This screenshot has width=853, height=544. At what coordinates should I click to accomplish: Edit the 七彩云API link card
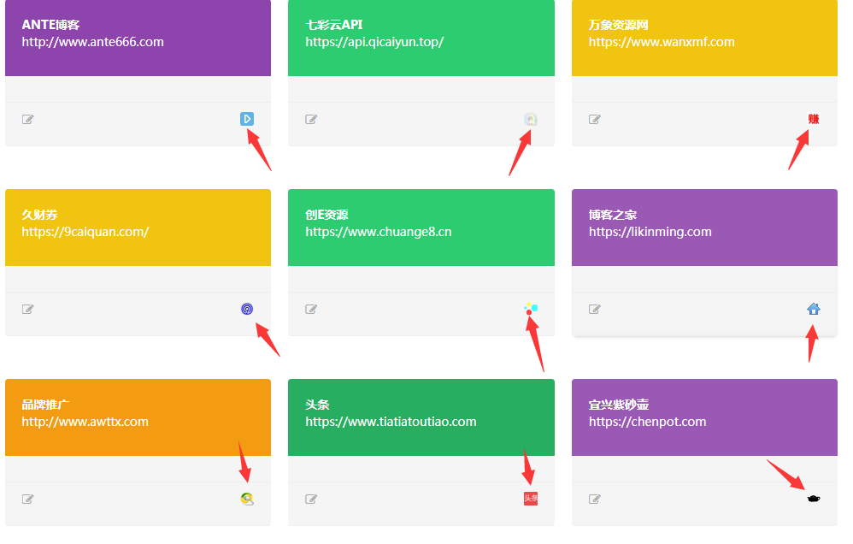[x=311, y=120]
